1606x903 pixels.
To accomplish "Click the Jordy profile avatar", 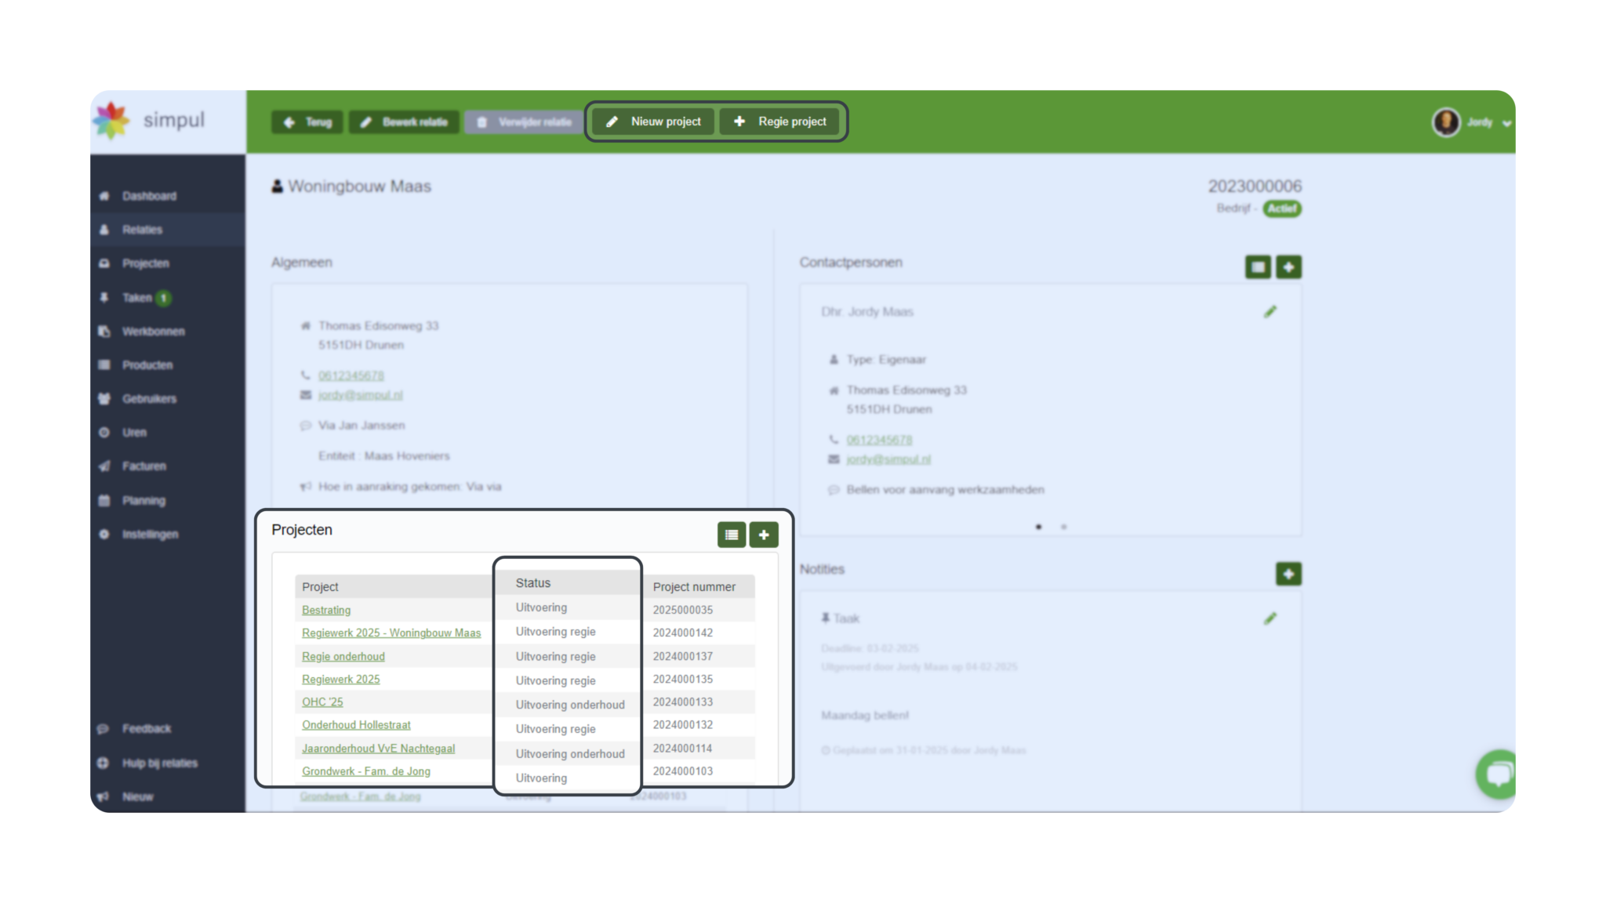I will 1446,122.
